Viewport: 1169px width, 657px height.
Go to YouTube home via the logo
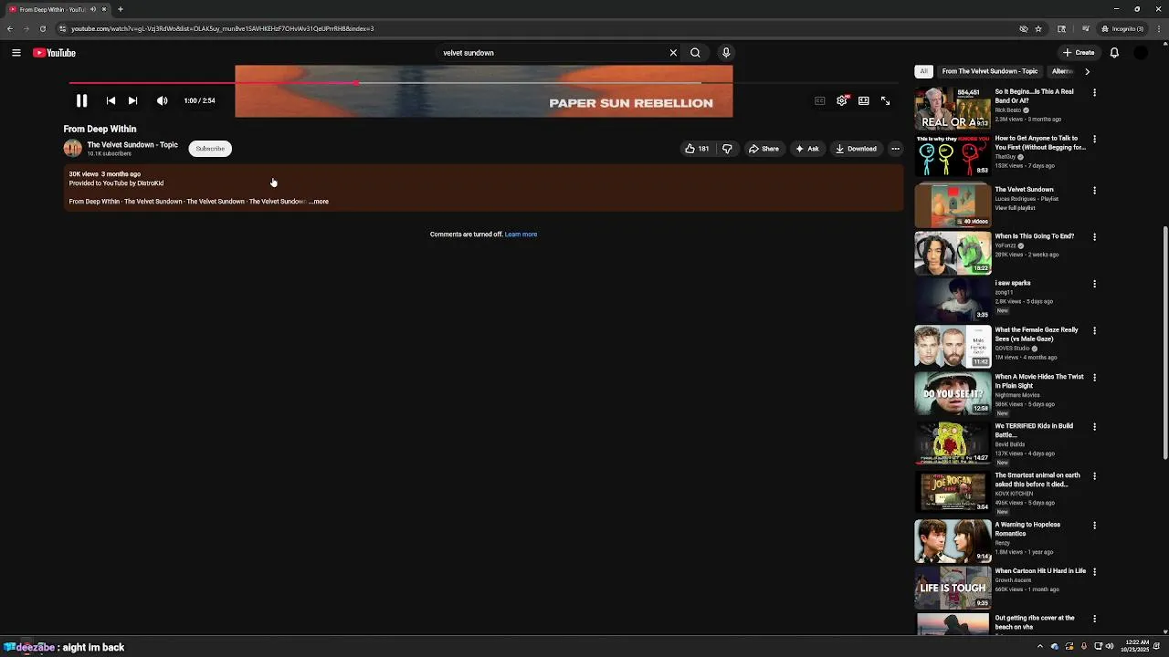click(55, 53)
